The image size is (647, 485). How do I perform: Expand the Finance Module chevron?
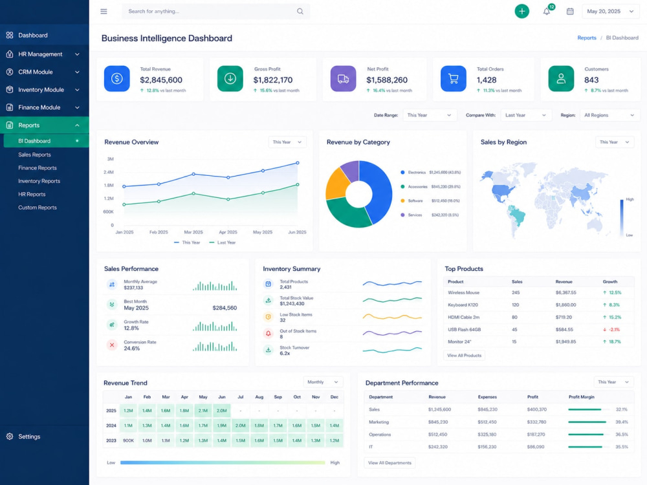click(77, 107)
